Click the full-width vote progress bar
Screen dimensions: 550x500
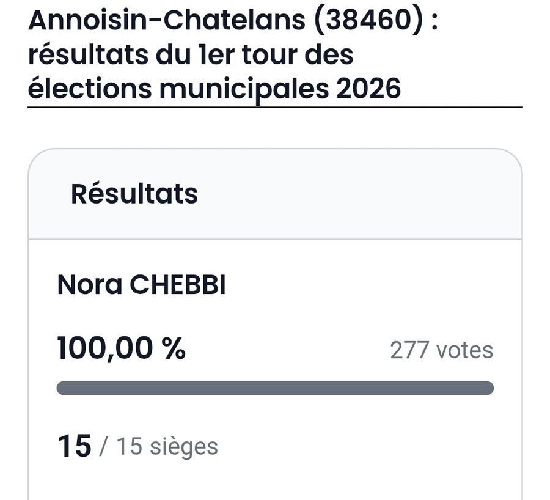click(x=275, y=388)
